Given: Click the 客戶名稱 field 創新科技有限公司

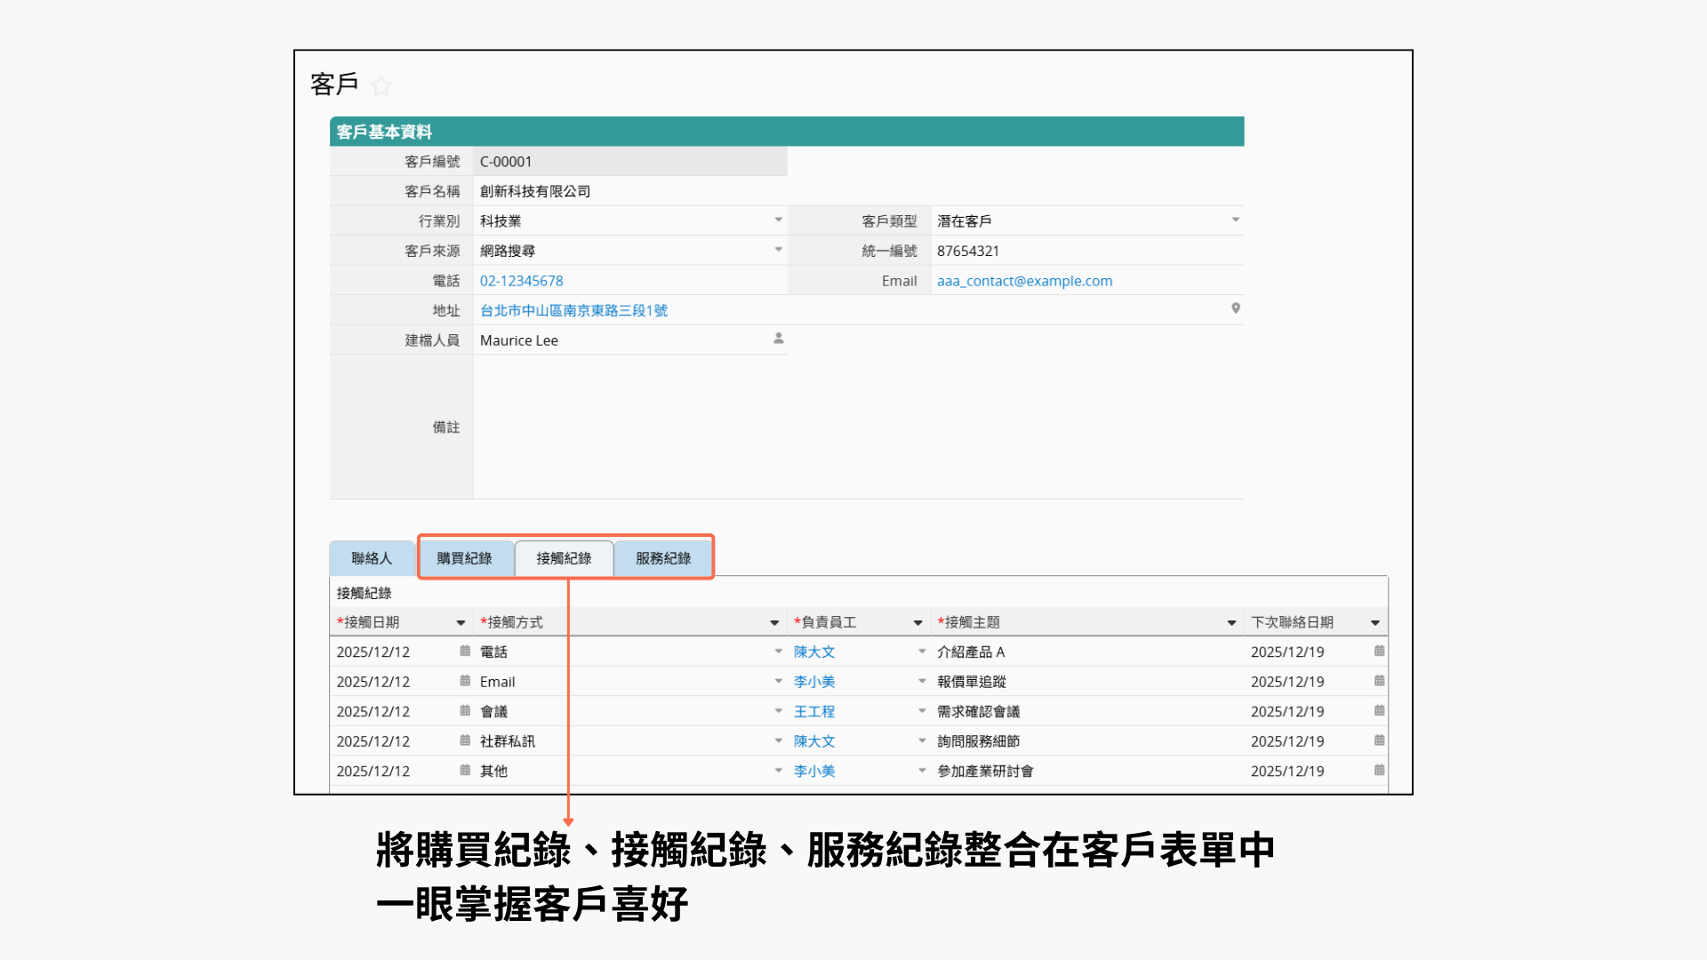Looking at the screenshot, I should 535,191.
